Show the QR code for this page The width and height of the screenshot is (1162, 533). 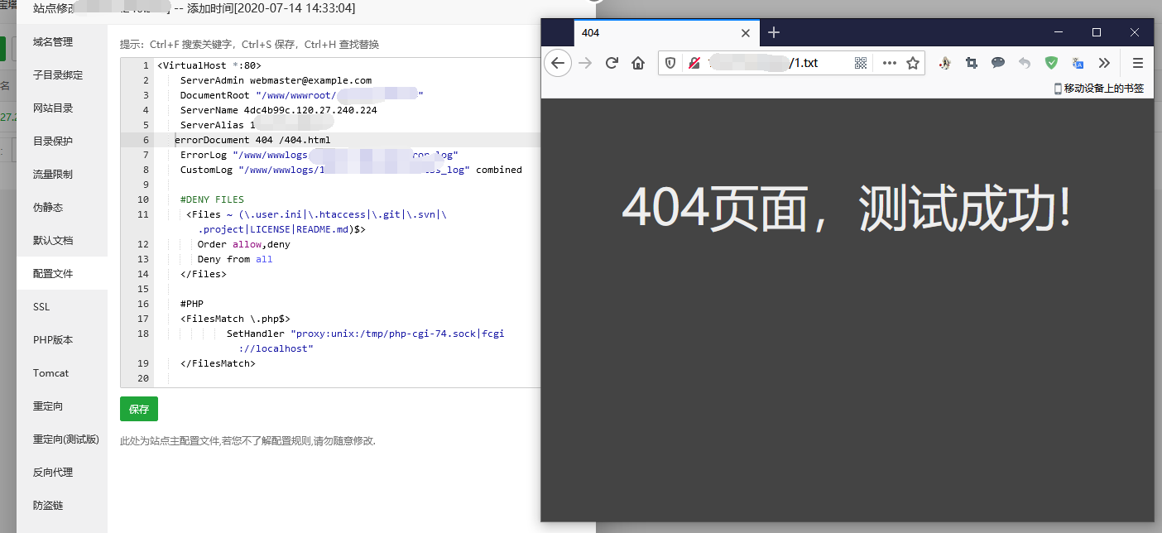coord(861,63)
